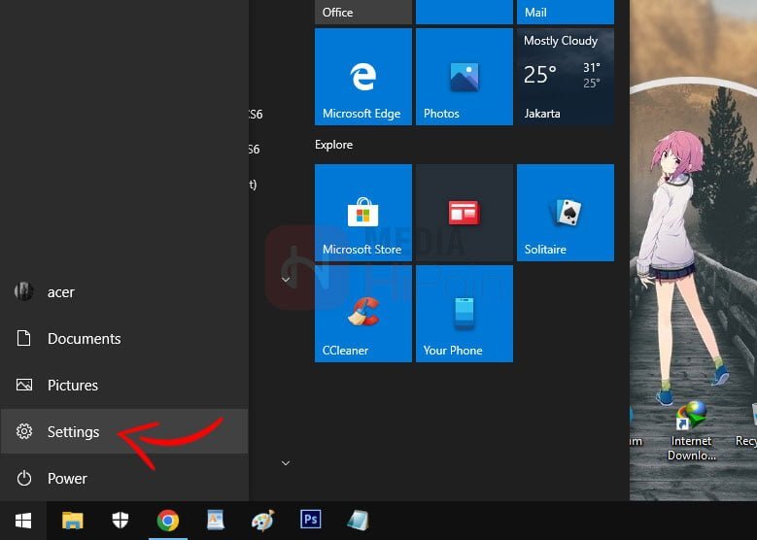Click the Power option
This screenshot has width=757, height=540.
click(x=124, y=478)
